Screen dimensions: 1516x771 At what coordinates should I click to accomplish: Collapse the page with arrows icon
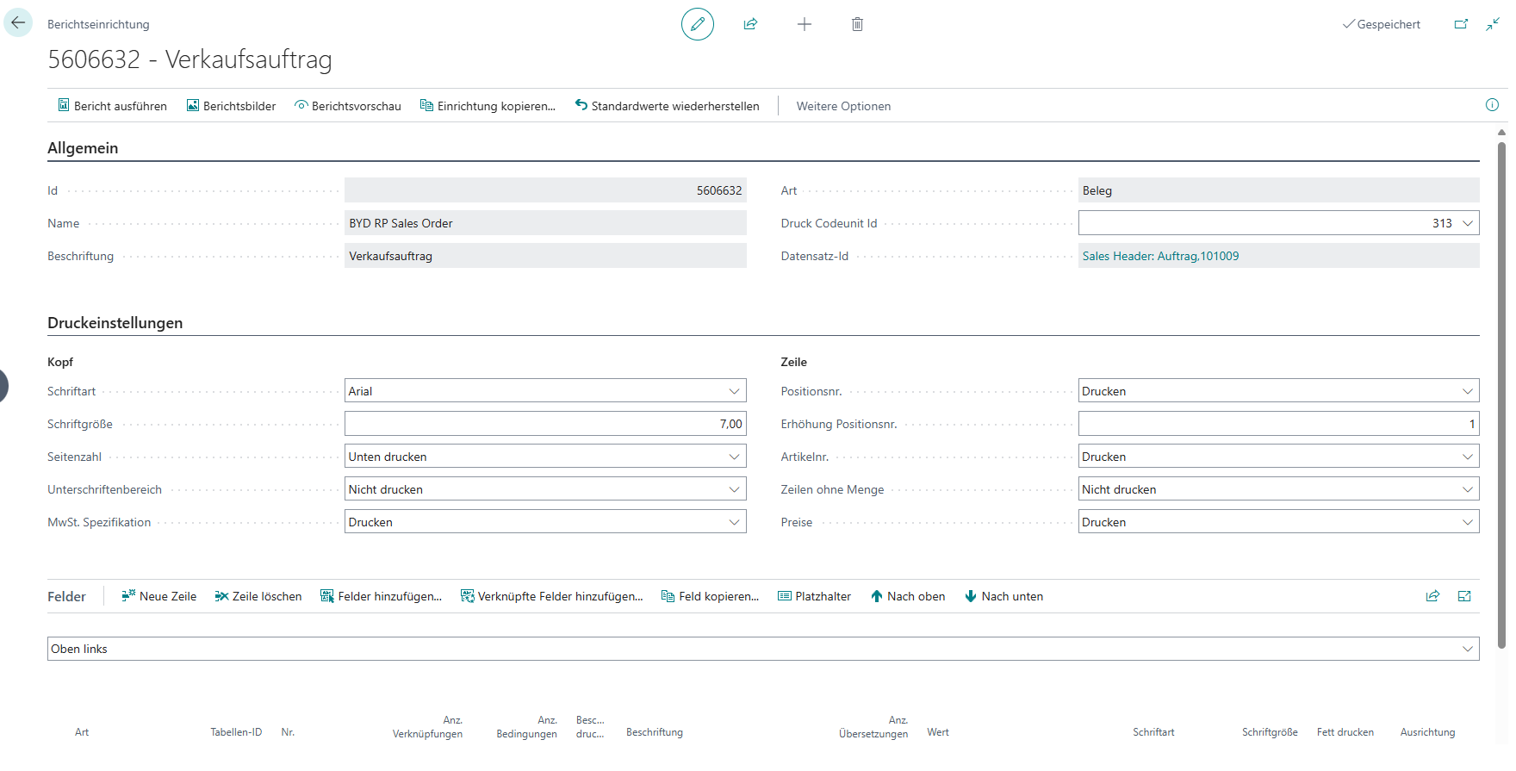pos(1493,24)
